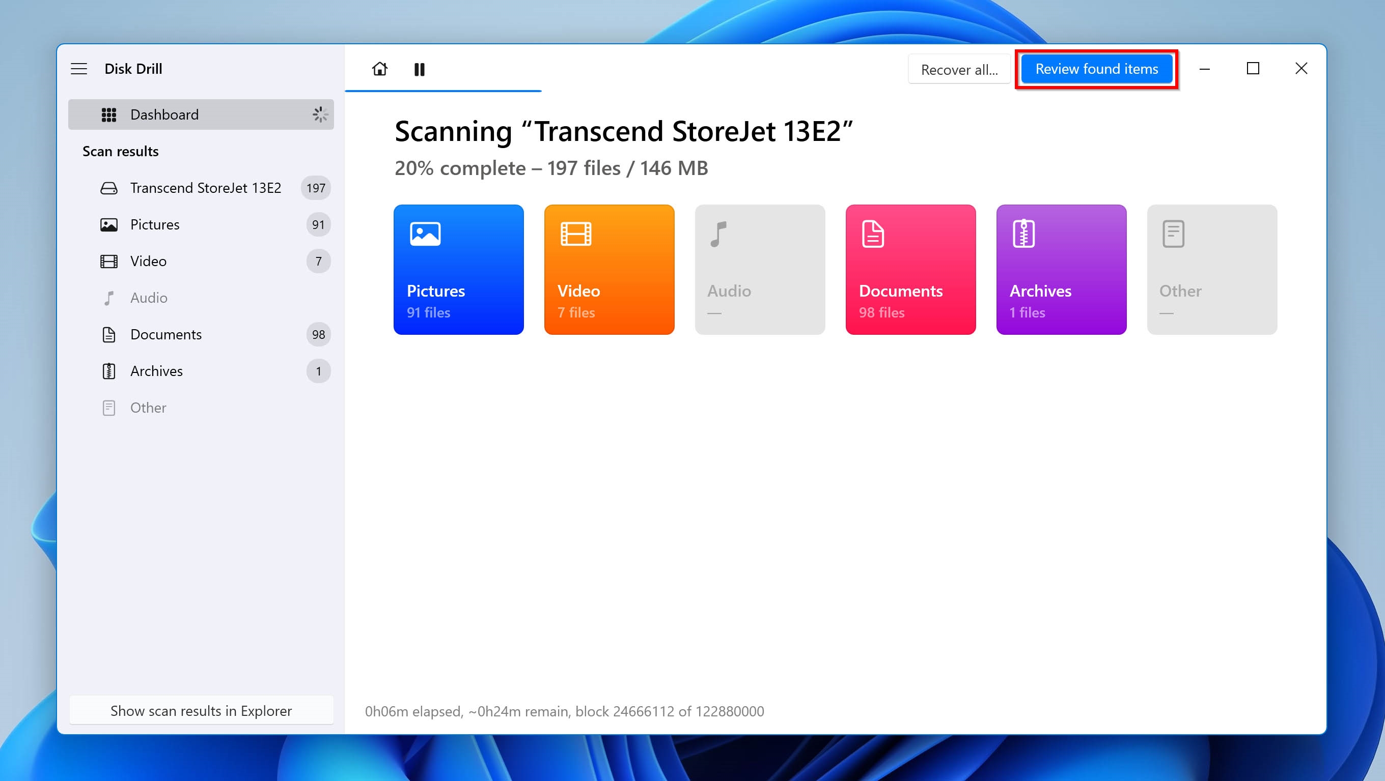Open Pictures in the sidebar
This screenshot has height=781, width=1385.
click(x=201, y=224)
